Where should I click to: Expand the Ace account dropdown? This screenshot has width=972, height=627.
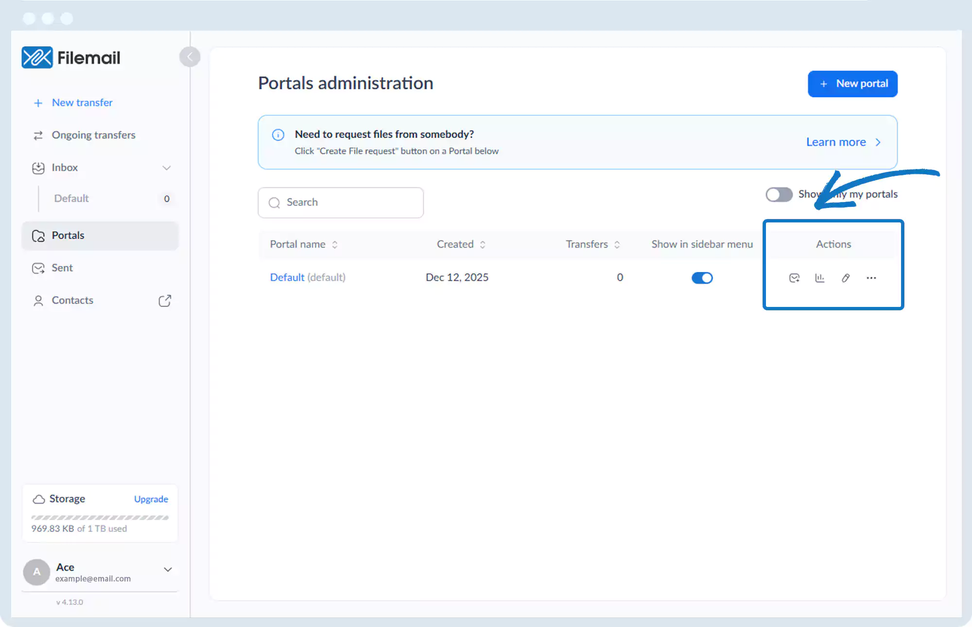click(168, 570)
